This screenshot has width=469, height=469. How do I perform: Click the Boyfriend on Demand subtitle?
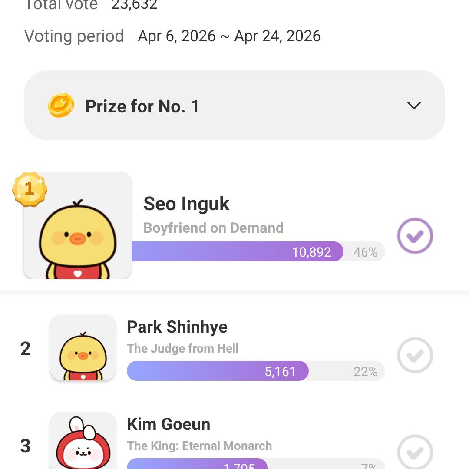(213, 228)
